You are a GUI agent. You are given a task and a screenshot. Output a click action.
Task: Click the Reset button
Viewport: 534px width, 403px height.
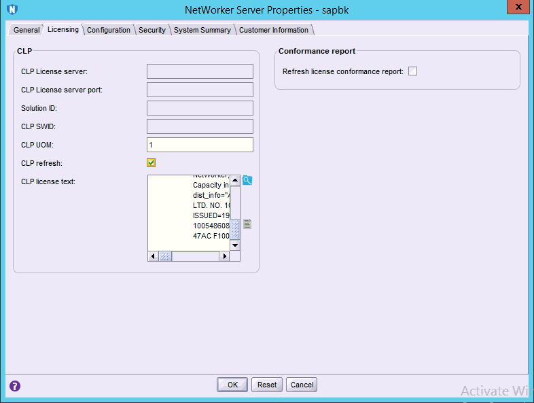coord(267,385)
